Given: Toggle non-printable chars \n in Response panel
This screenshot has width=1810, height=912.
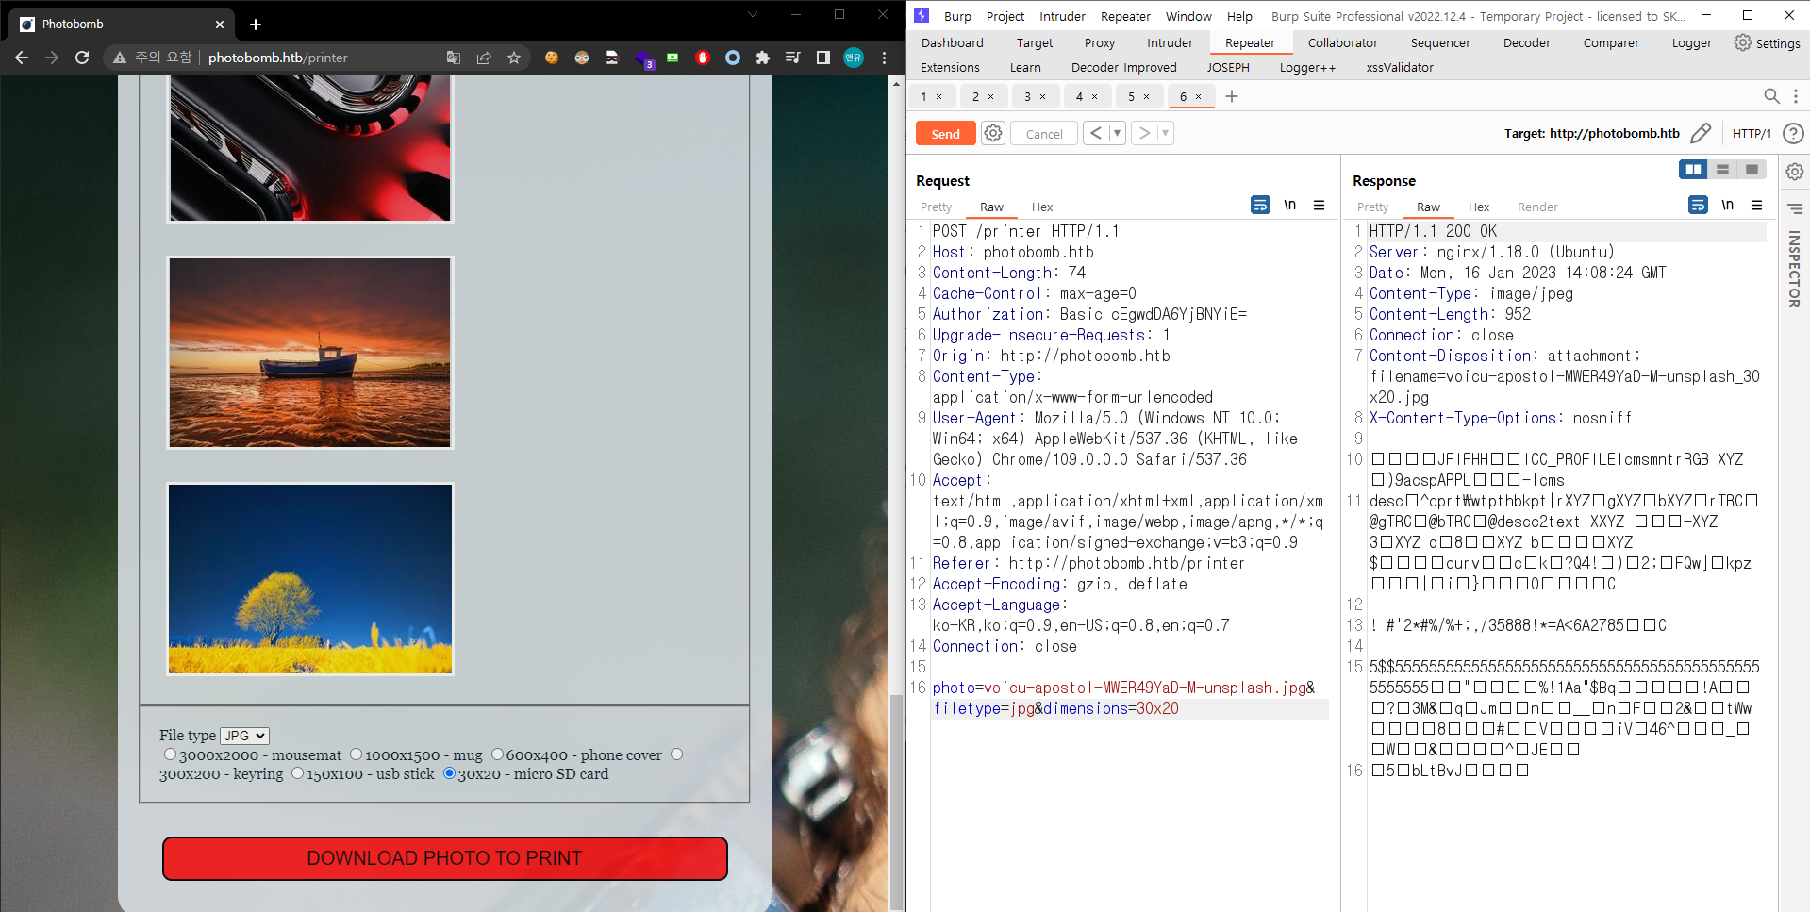Looking at the screenshot, I should 1727,205.
